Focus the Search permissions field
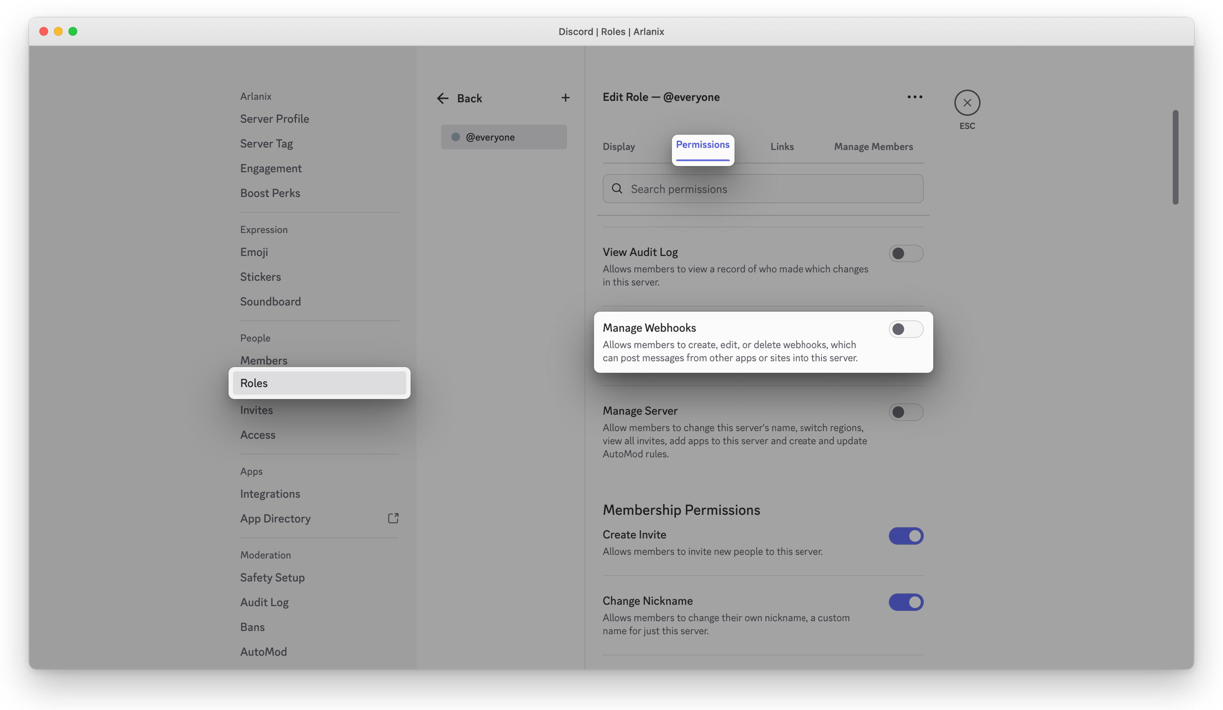 pyautogui.click(x=763, y=189)
